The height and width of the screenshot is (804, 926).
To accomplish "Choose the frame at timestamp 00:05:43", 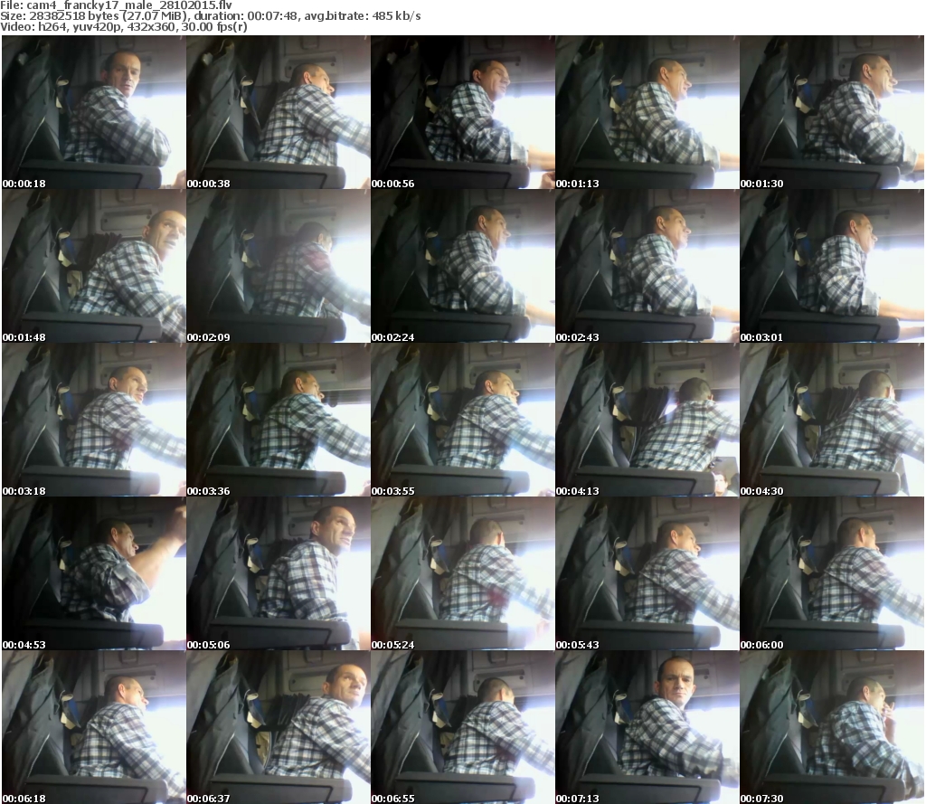I will click(647, 573).
